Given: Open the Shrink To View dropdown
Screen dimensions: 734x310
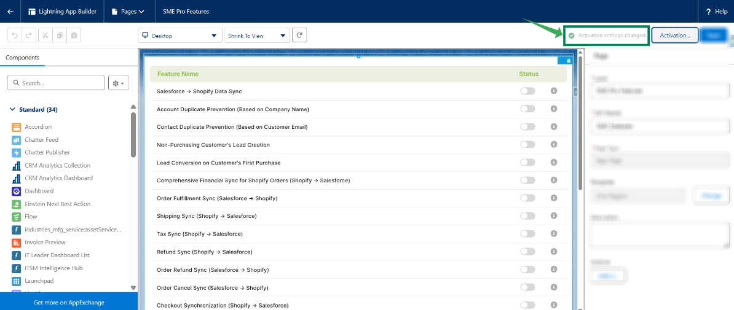Looking at the screenshot, I should (x=256, y=36).
